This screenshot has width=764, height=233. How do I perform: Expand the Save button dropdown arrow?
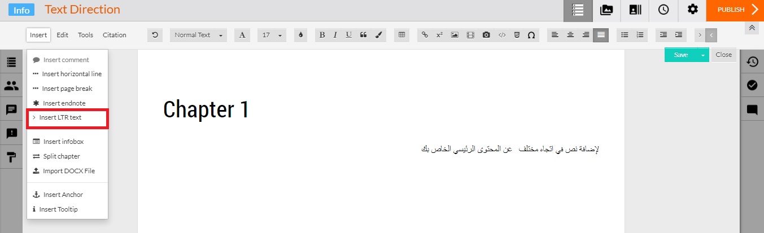pos(703,55)
